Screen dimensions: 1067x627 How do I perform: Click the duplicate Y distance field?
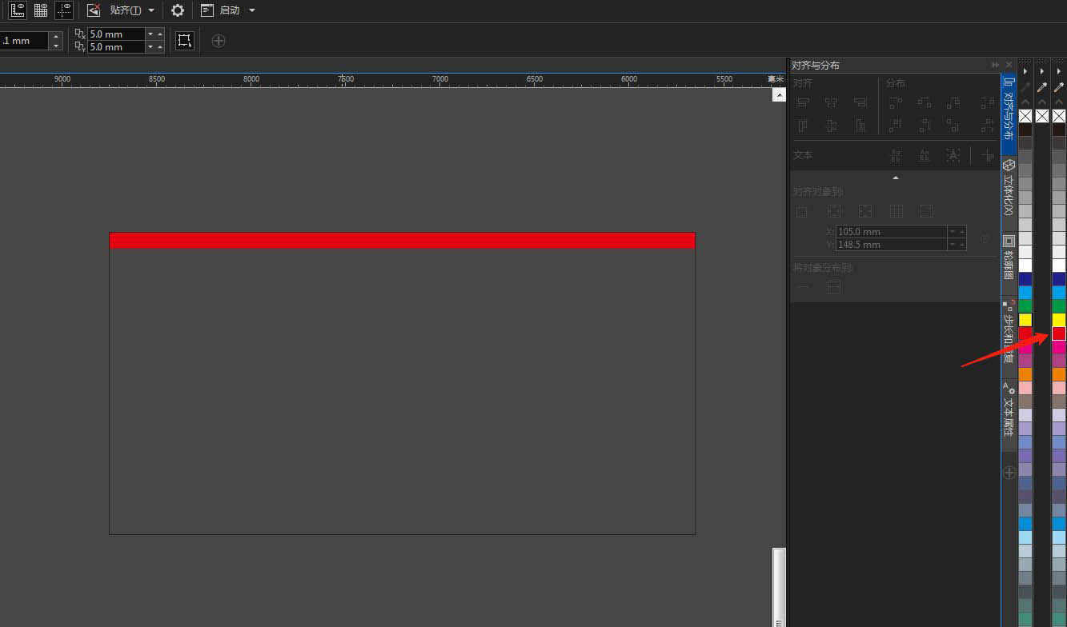(x=117, y=47)
